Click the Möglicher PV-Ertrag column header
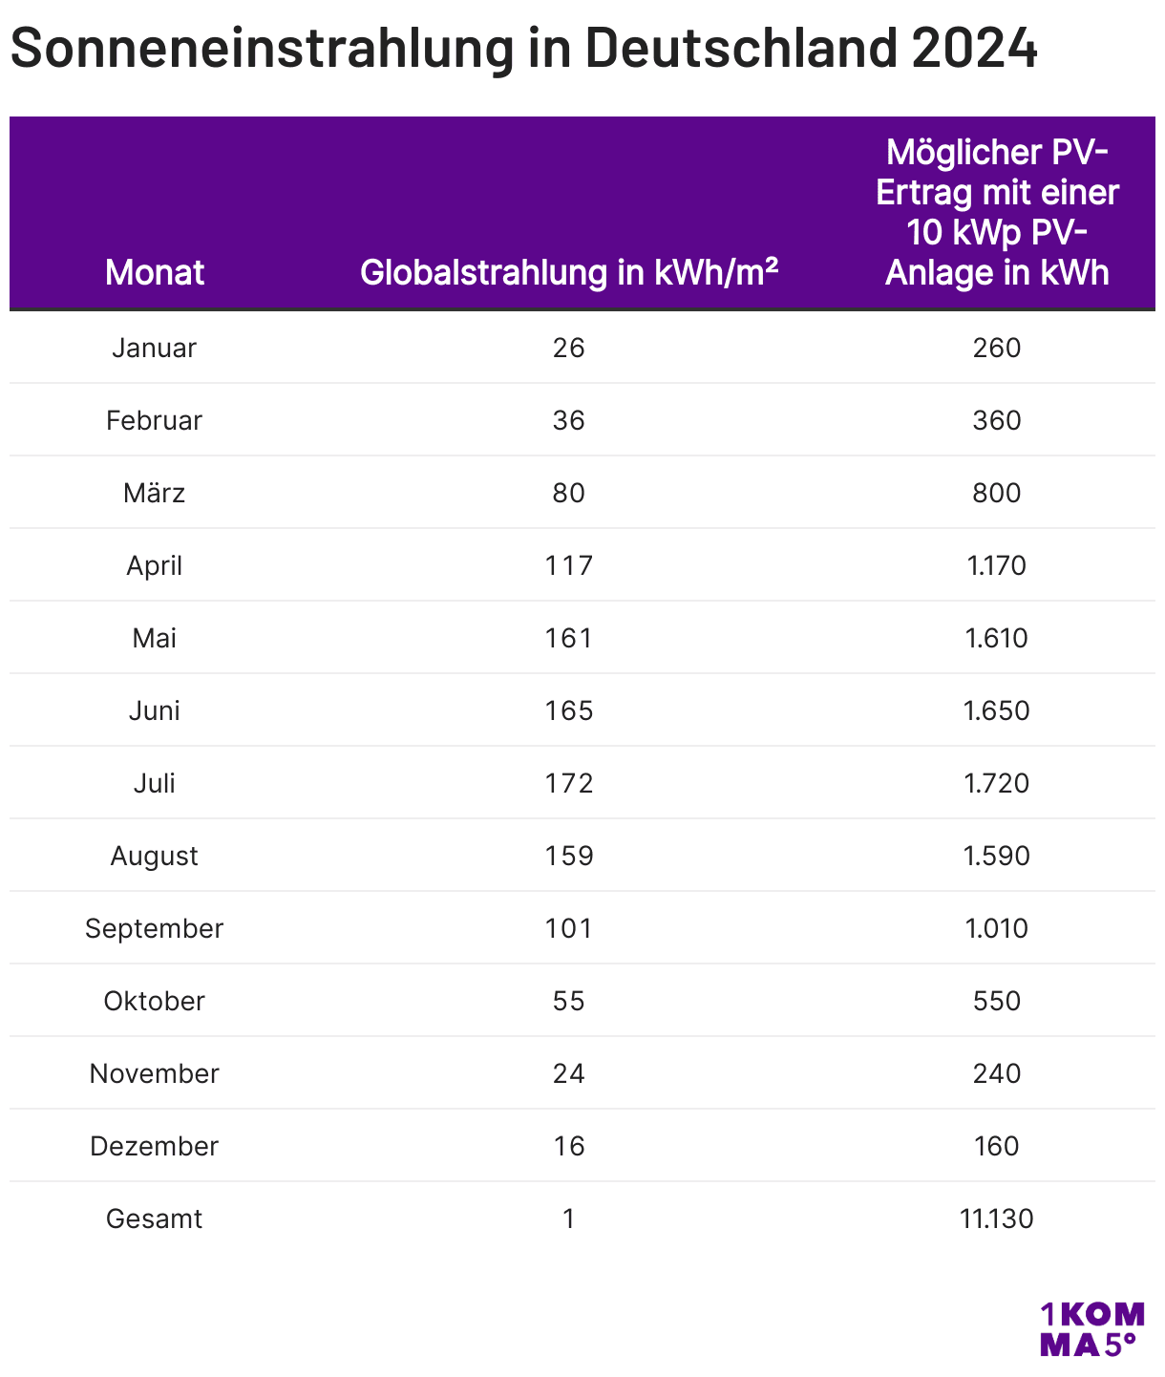1165x1377 pixels. pyautogui.click(x=997, y=212)
